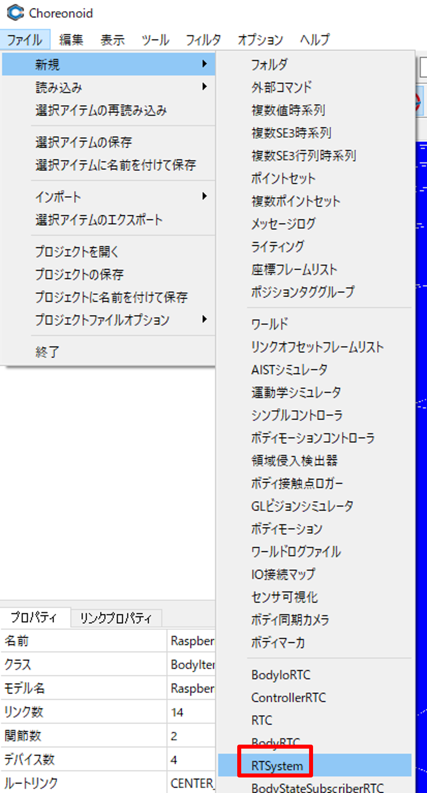Create a new フォルダ item
Image resolution: width=427 pixels, height=793 pixels.
(x=269, y=65)
